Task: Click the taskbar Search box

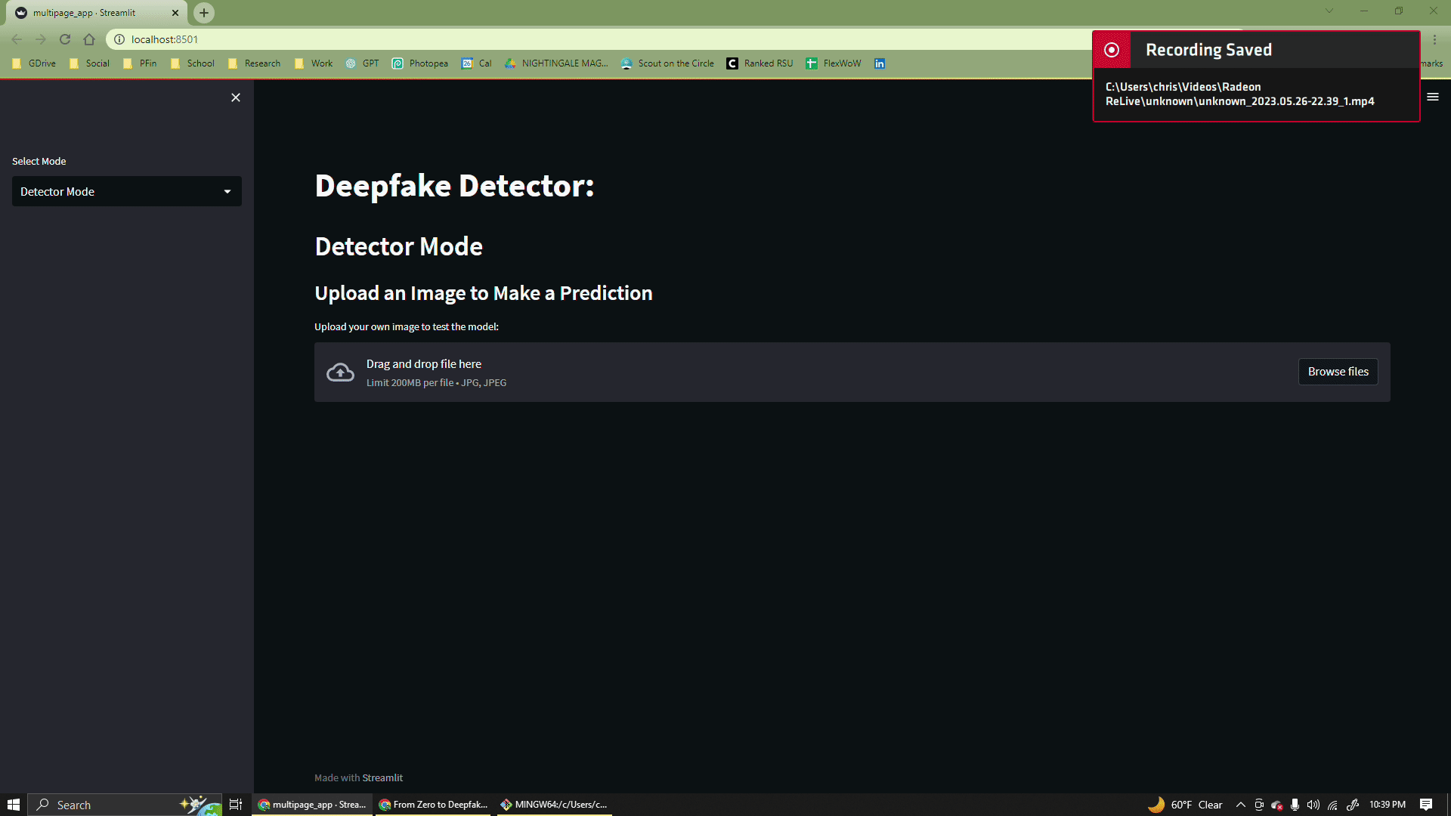Action: pos(125,805)
